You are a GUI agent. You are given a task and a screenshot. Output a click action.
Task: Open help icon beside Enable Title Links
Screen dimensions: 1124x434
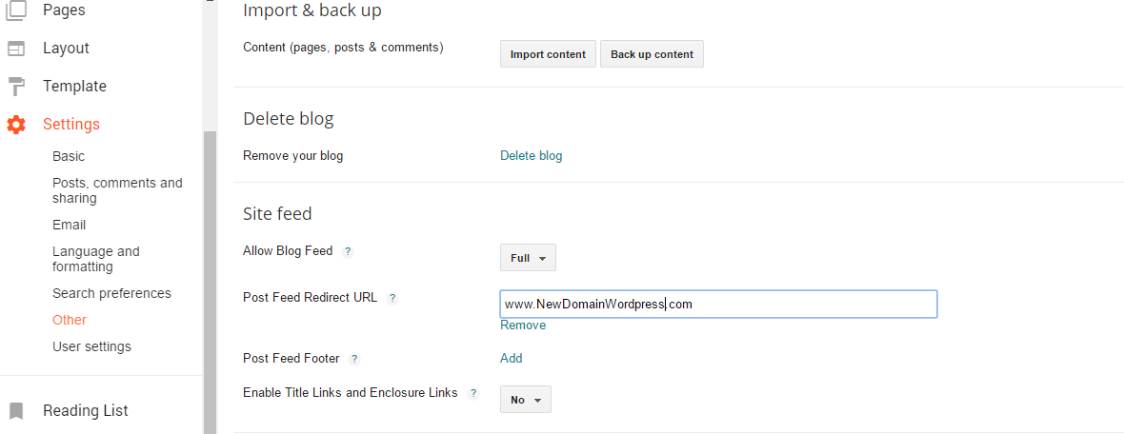click(472, 393)
